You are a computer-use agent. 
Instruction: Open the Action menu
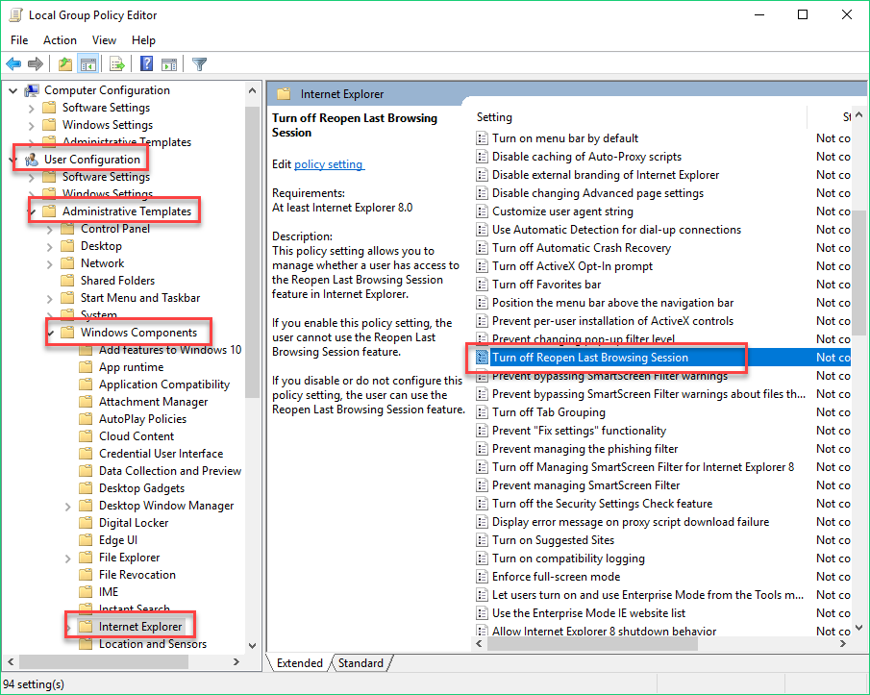coord(60,40)
